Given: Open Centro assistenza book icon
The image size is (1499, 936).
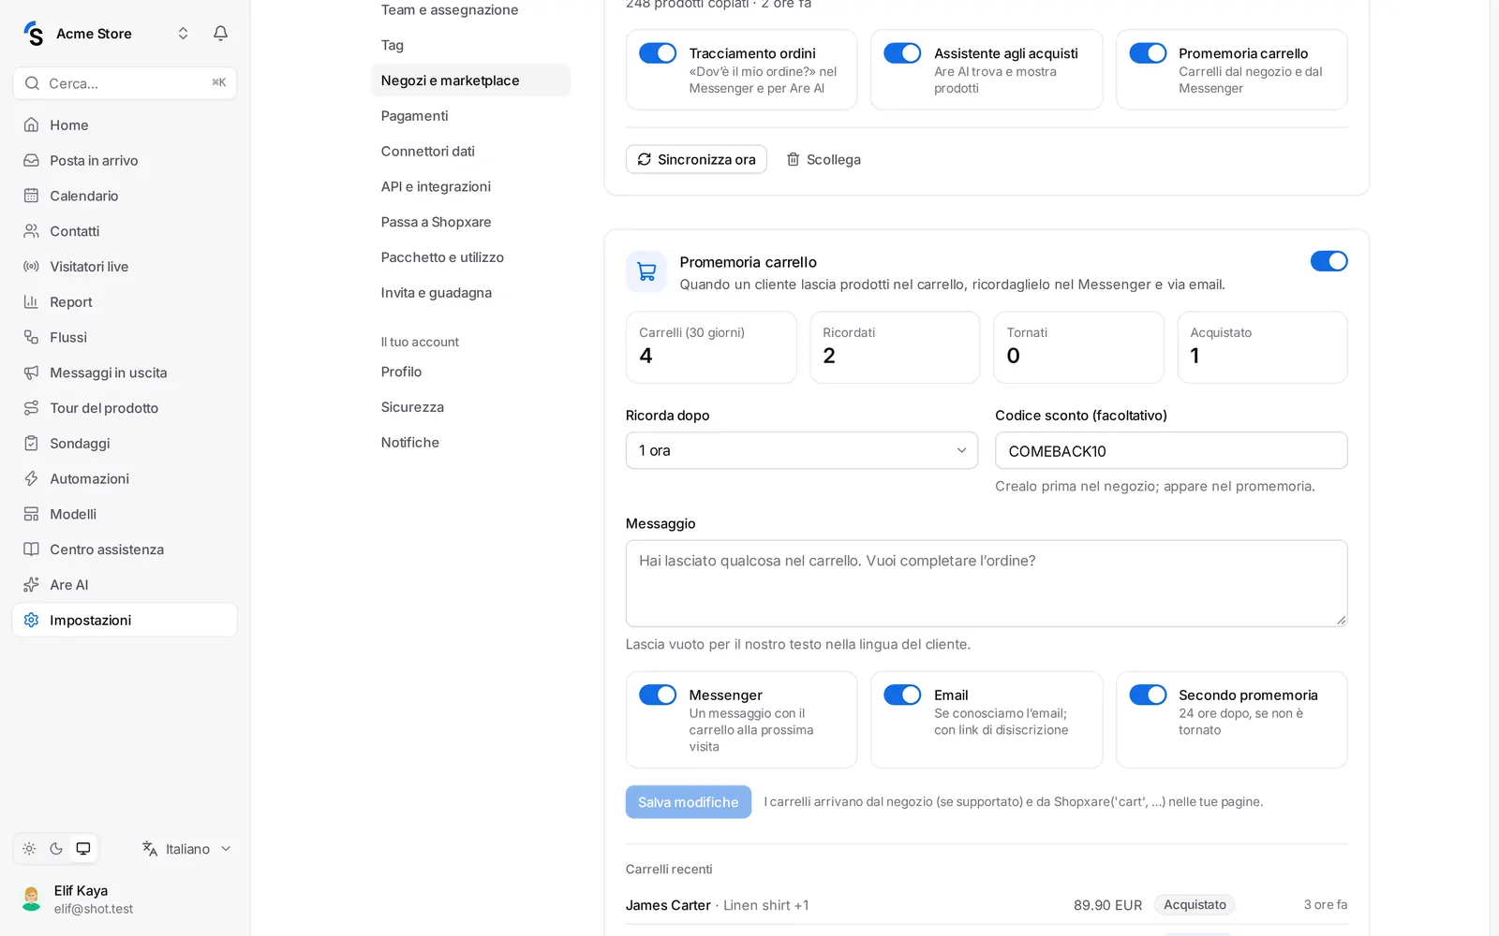Looking at the screenshot, I should tap(31, 549).
